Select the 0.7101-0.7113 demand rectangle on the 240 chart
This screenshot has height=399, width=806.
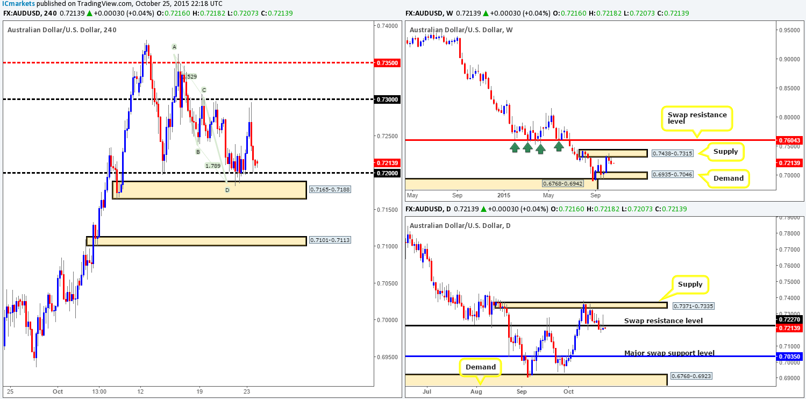pyautogui.click(x=196, y=241)
